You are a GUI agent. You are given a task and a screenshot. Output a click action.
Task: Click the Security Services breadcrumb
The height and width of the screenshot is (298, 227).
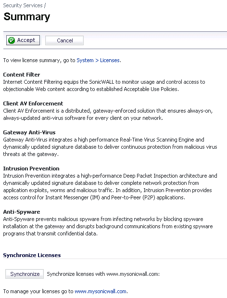pos(23,5)
